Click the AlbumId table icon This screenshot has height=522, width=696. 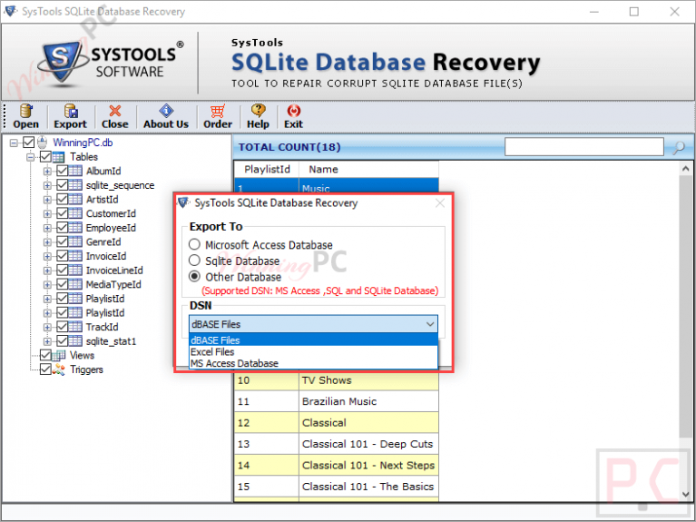tap(75, 171)
